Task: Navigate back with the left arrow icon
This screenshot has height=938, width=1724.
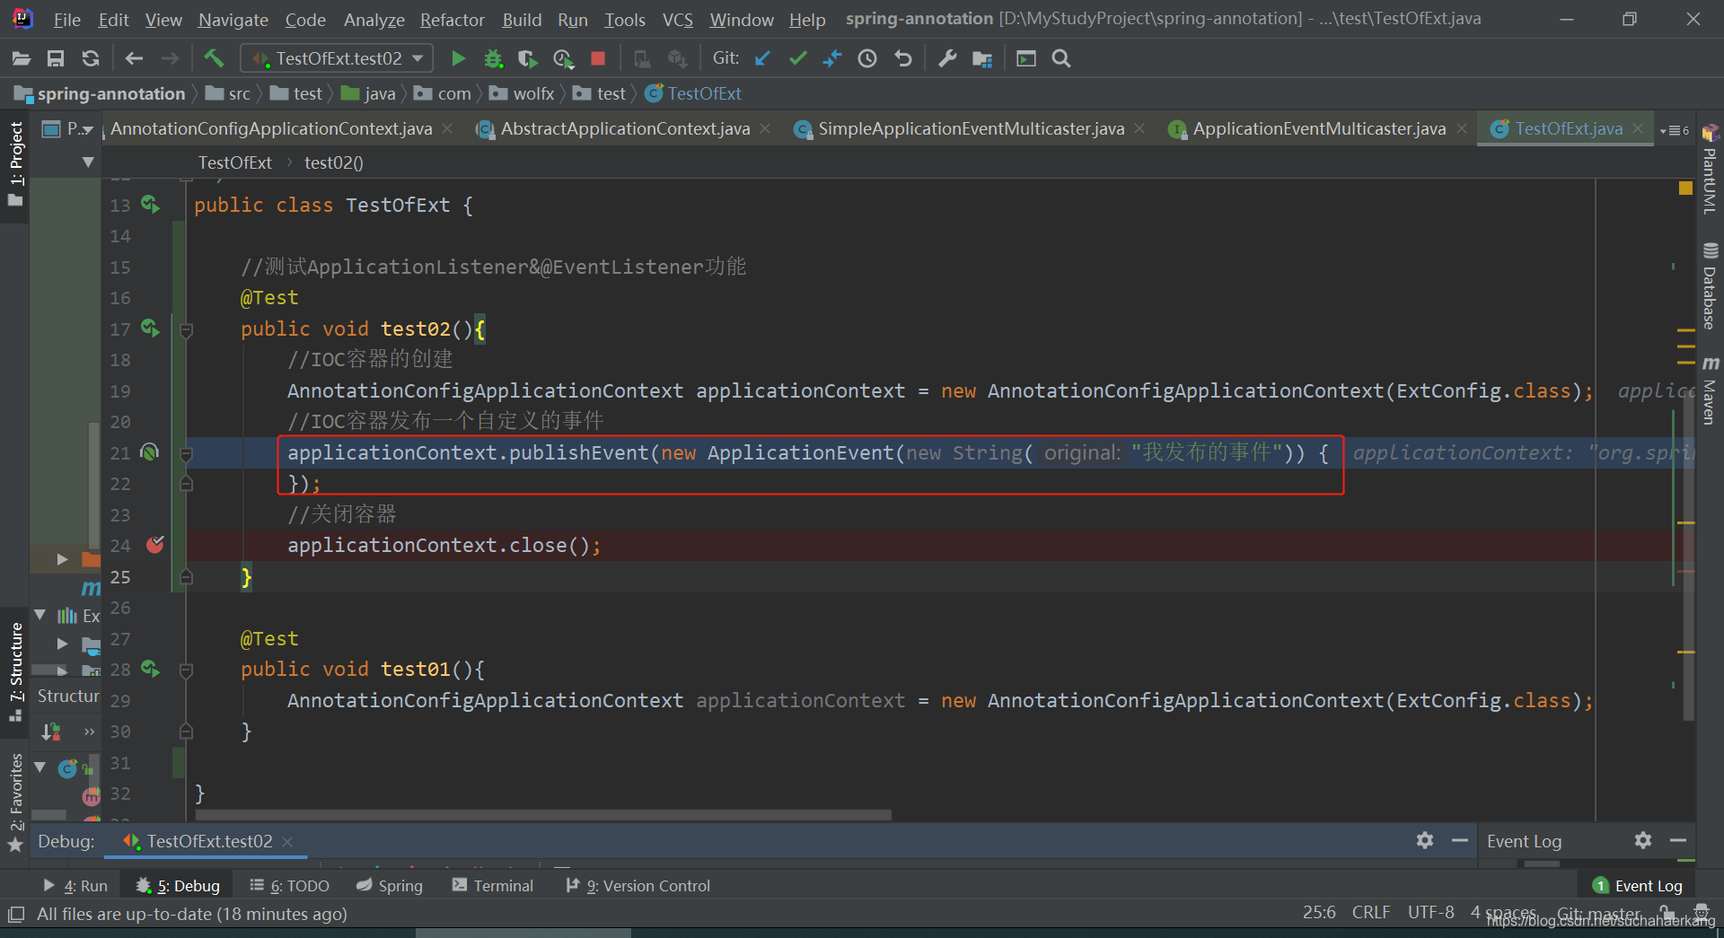Action: (x=134, y=58)
